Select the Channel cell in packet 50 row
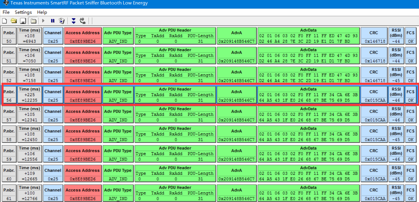This screenshot has height=202, width=419. pos(53,36)
